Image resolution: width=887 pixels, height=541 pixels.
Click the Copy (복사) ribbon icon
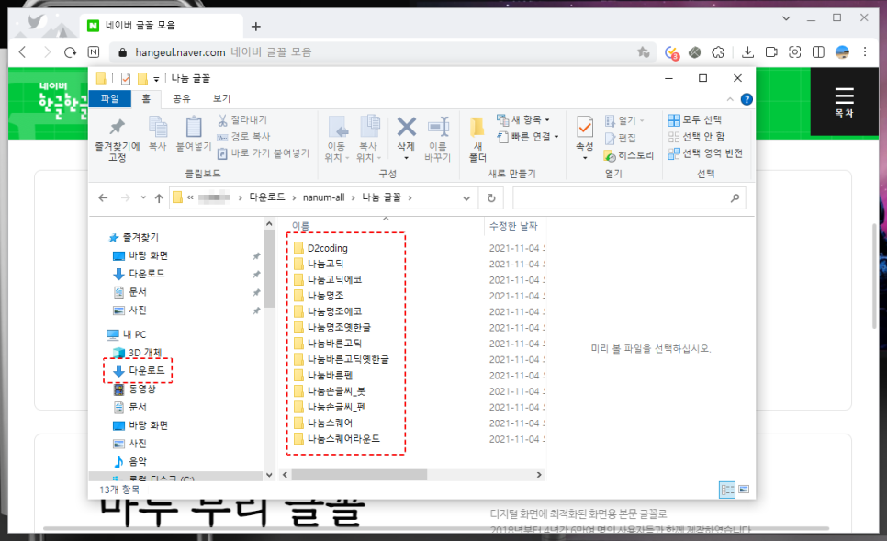pyautogui.click(x=158, y=127)
